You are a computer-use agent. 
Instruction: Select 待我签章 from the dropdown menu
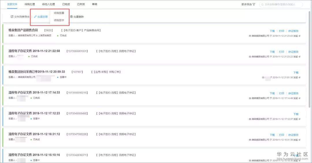click(x=59, y=13)
